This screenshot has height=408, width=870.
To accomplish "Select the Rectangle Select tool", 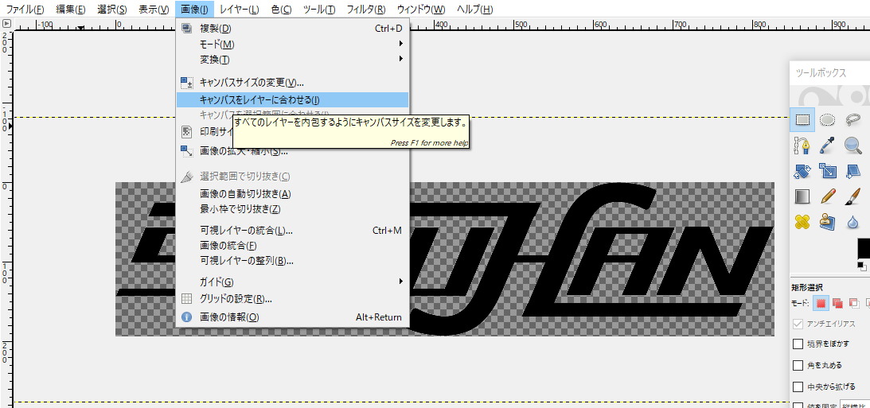I will pos(802,120).
